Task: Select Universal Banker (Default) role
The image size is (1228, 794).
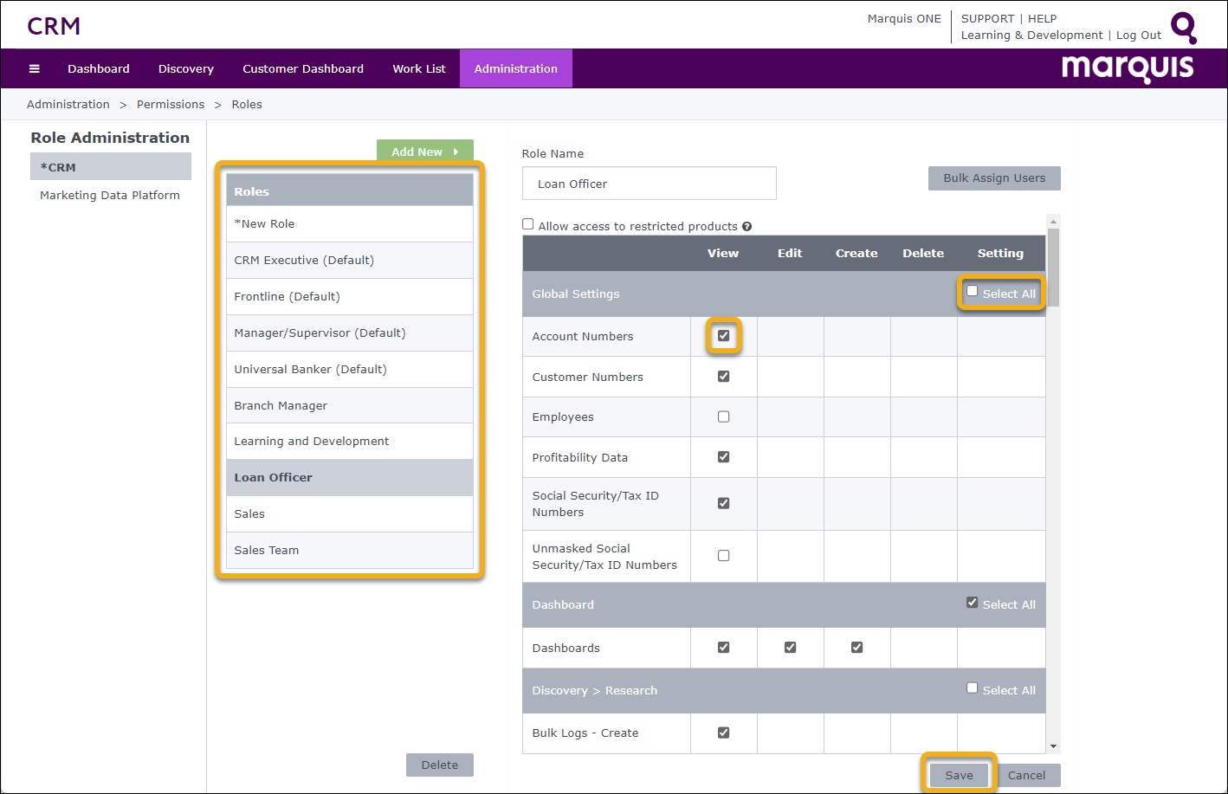Action: click(x=350, y=369)
